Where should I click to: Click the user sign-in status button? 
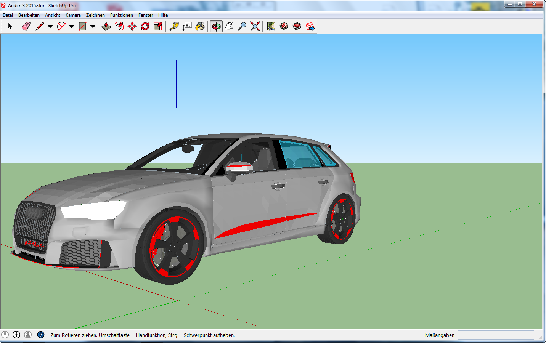(x=28, y=335)
